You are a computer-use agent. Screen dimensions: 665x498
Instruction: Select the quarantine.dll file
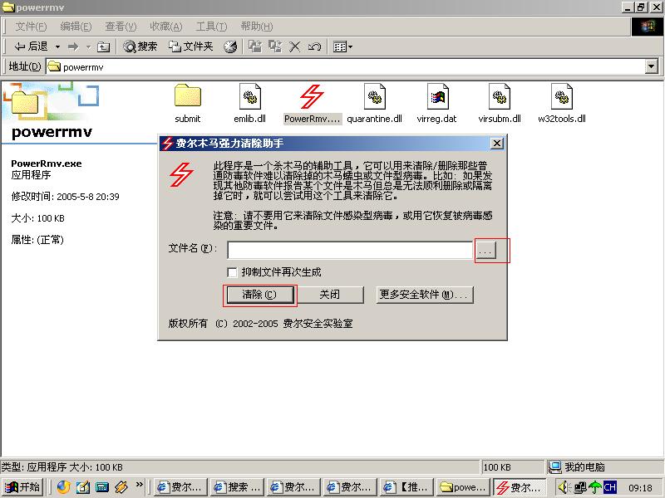point(375,104)
